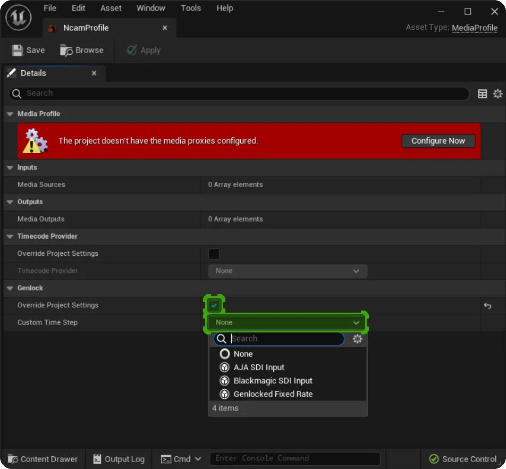The width and height of the screenshot is (506, 469).
Task: Open the Asset menu
Action: point(111,8)
